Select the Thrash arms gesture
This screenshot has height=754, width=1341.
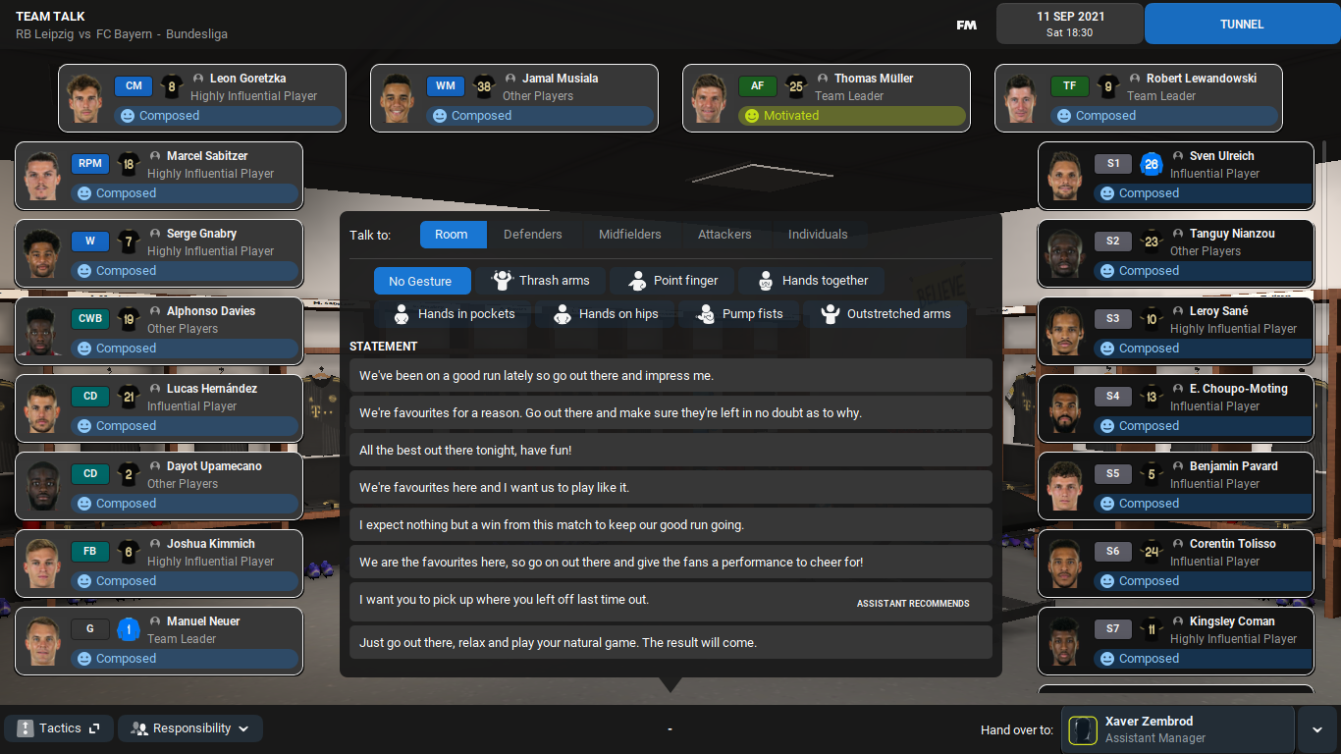tap(541, 281)
